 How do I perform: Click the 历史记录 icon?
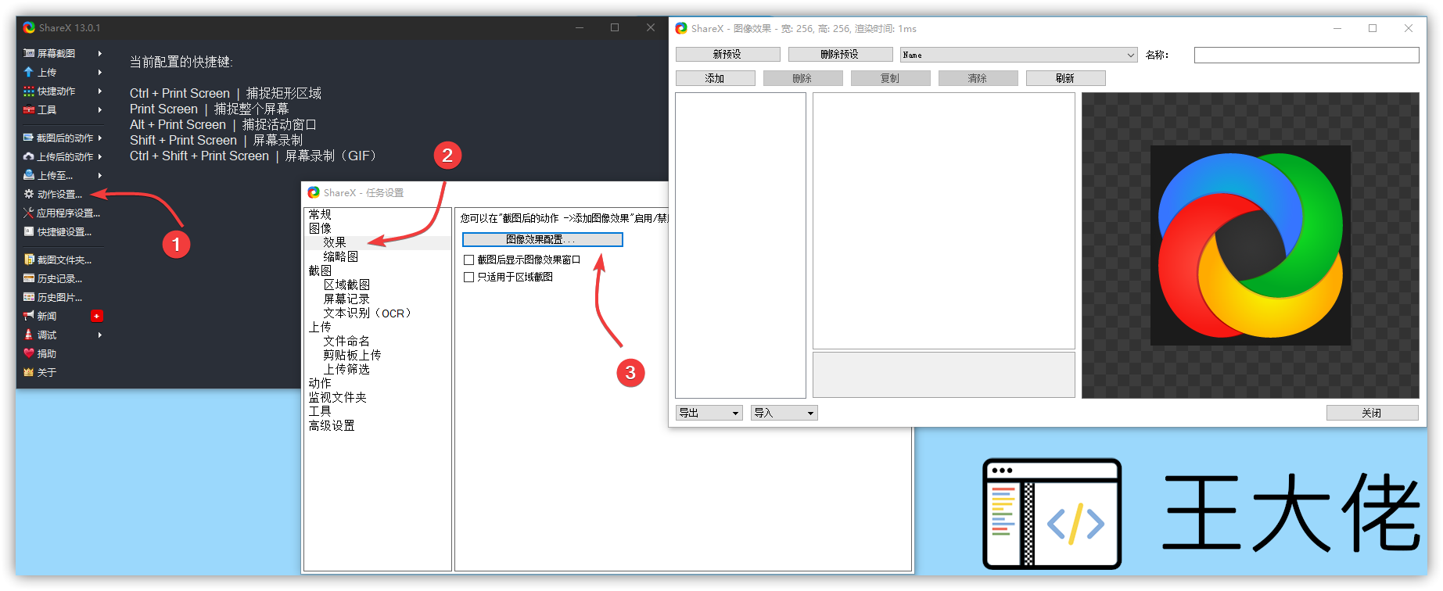tap(29, 278)
